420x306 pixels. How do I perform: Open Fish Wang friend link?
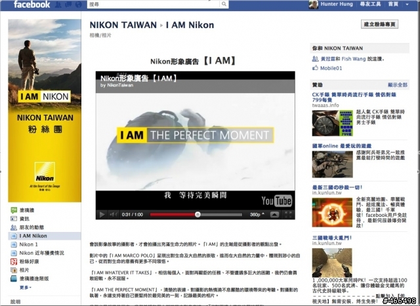pos(354,59)
